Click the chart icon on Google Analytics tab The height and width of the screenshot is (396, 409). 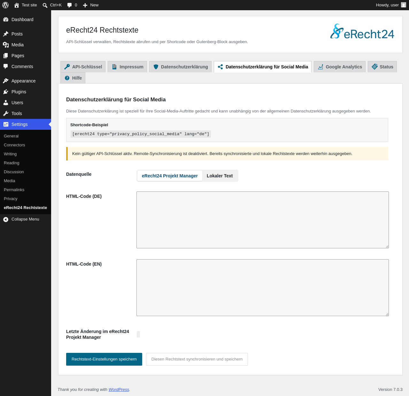click(x=320, y=67)
